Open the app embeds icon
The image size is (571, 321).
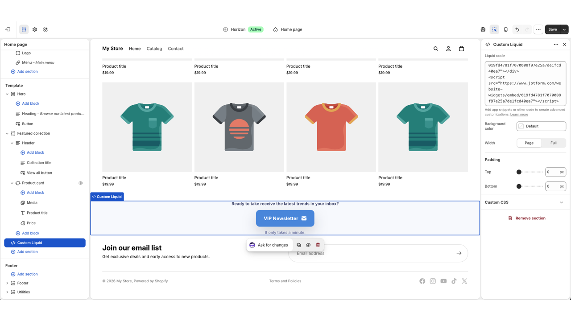[46, 29]
